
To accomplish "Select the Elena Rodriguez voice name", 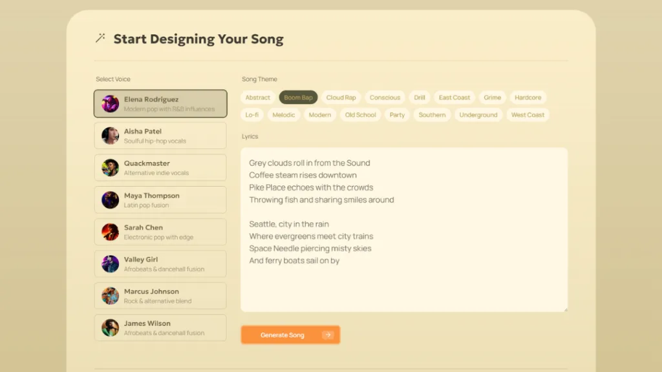I will (151, 99).
